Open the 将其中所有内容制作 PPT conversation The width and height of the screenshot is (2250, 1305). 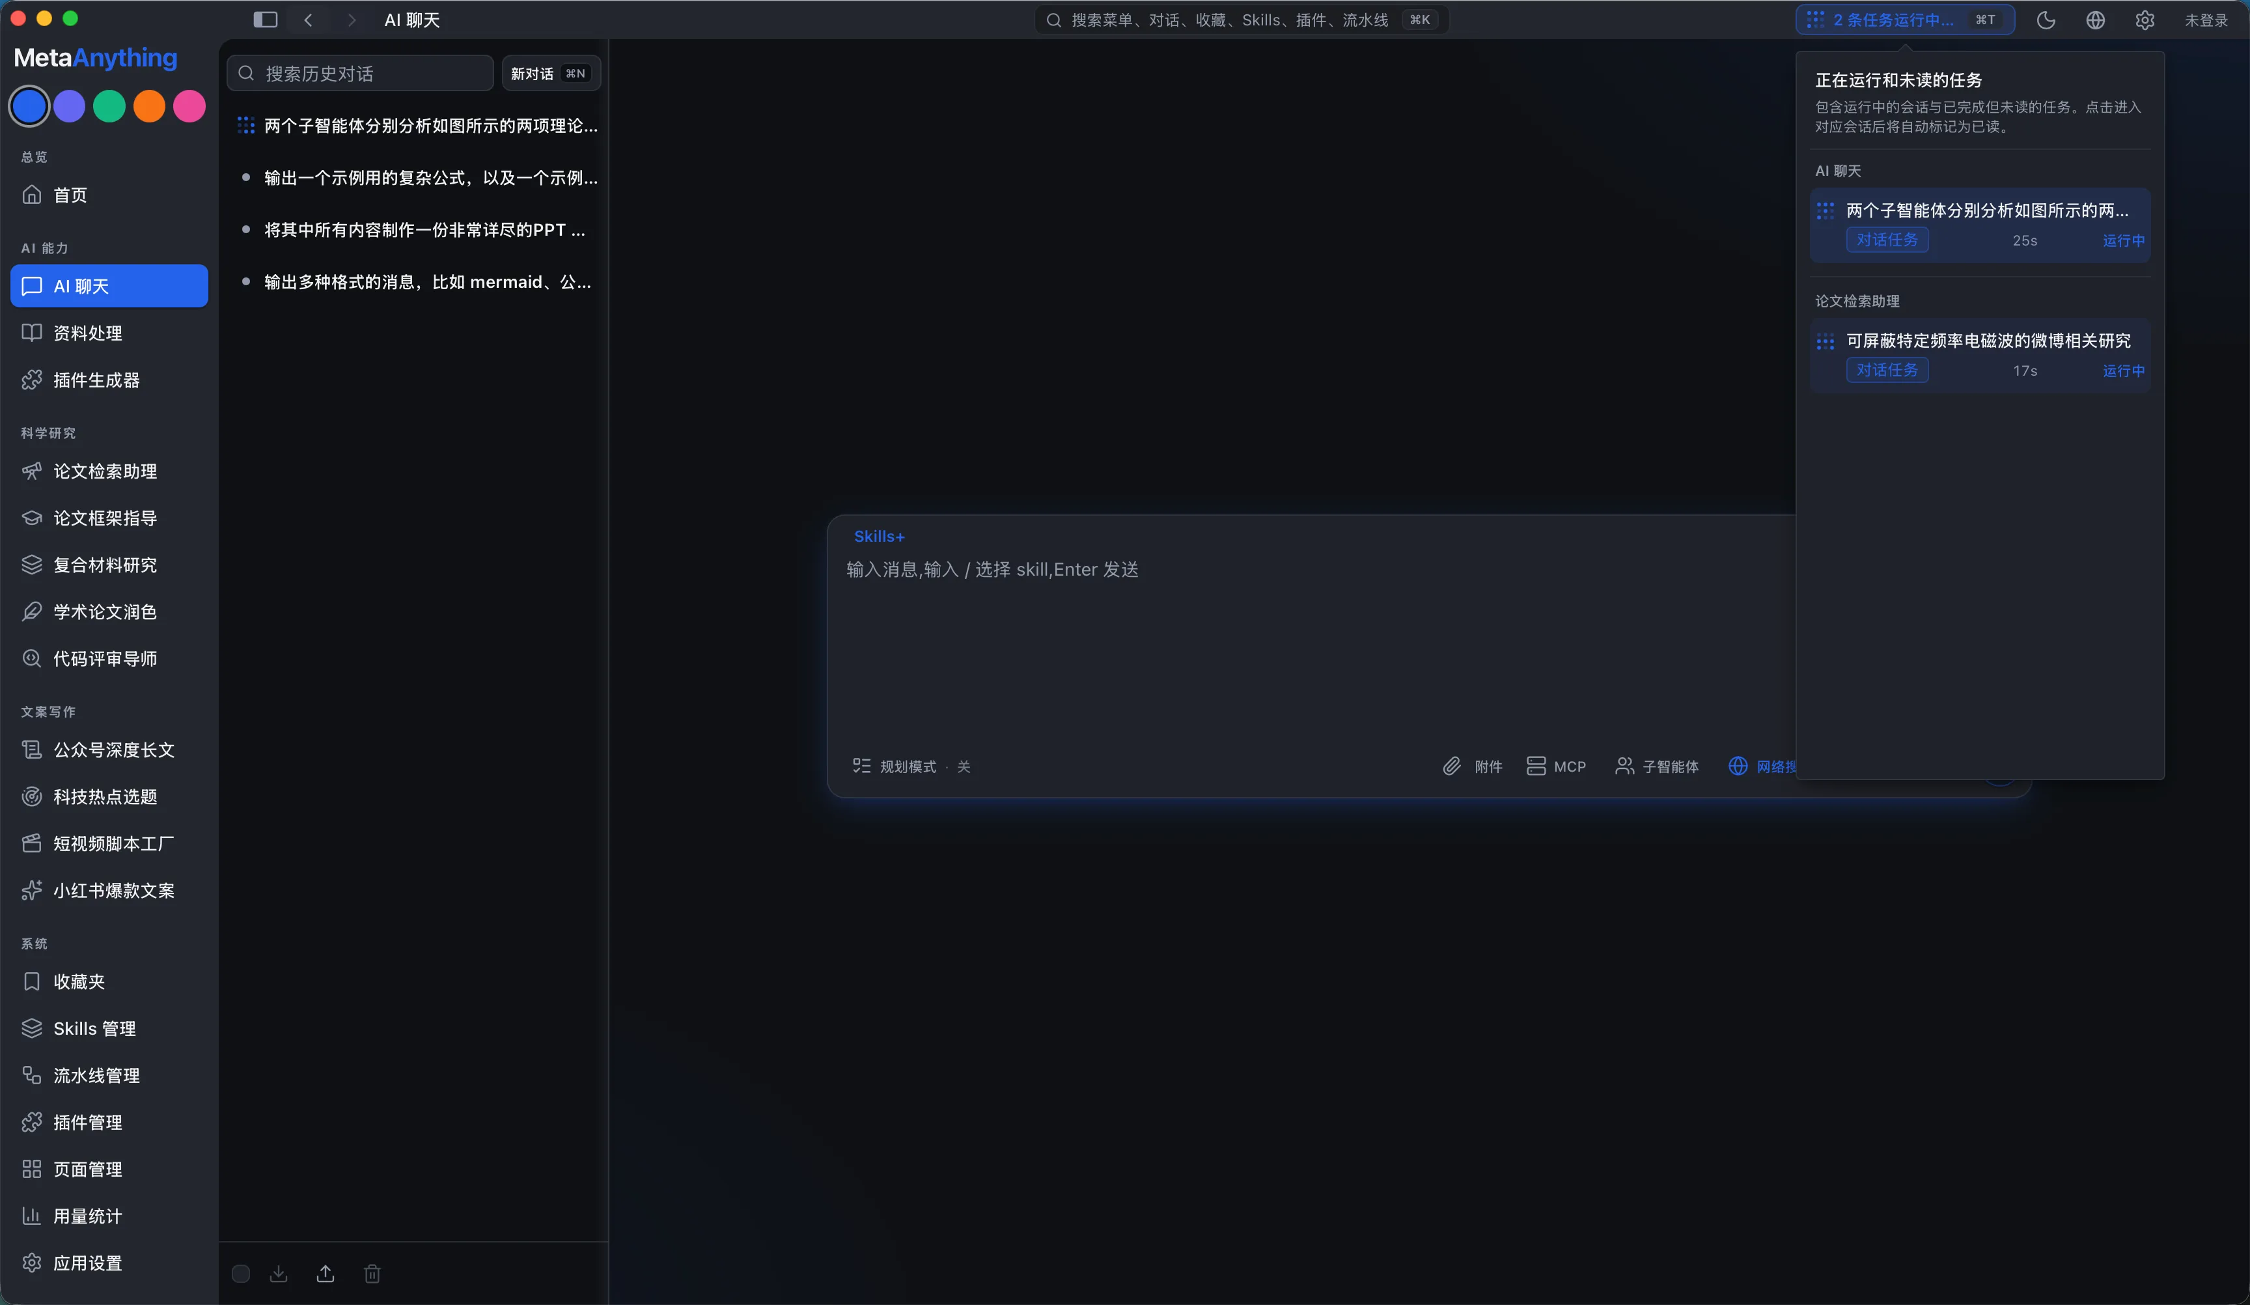click(x=414, y=230)
